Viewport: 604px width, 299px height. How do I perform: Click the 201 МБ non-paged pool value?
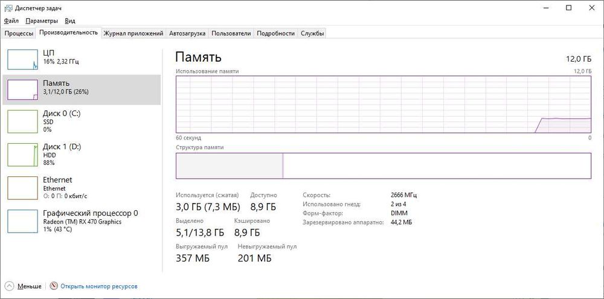pos(255,258)
